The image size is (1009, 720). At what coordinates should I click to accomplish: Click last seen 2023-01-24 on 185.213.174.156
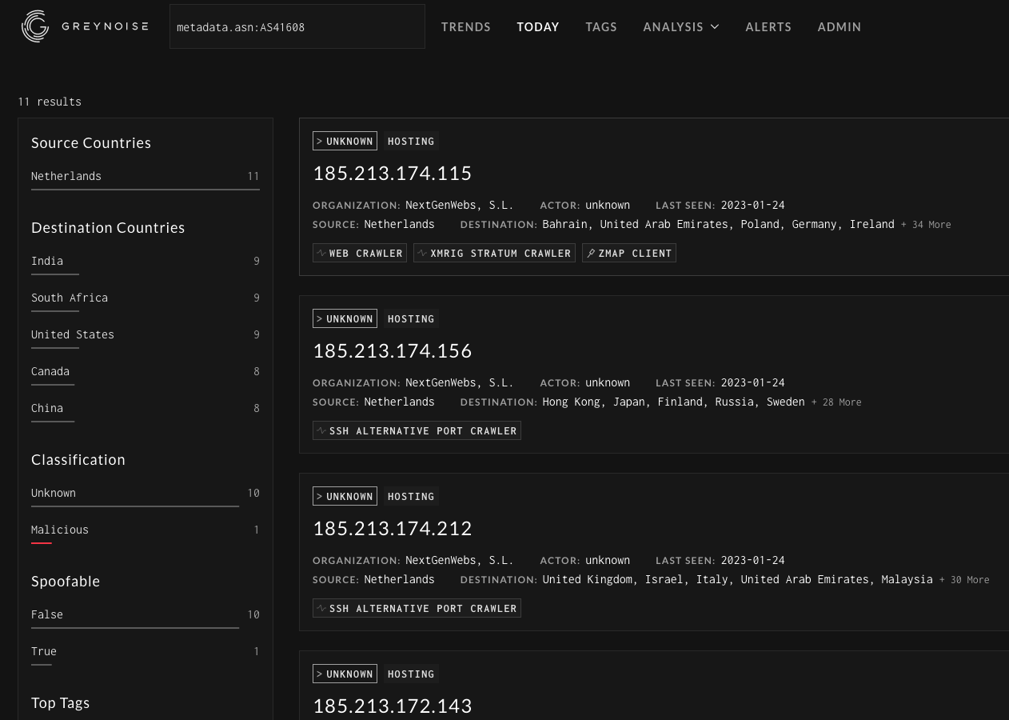tap(752, 382)
